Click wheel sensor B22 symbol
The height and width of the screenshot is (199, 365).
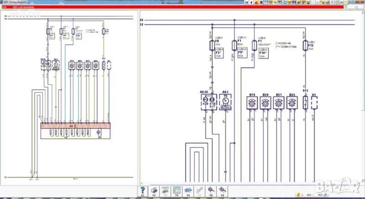pos(292,103)
